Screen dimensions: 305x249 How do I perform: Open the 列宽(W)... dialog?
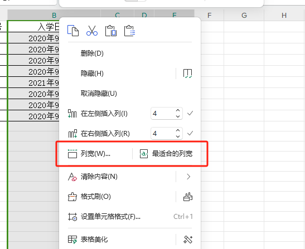[95, 154]
